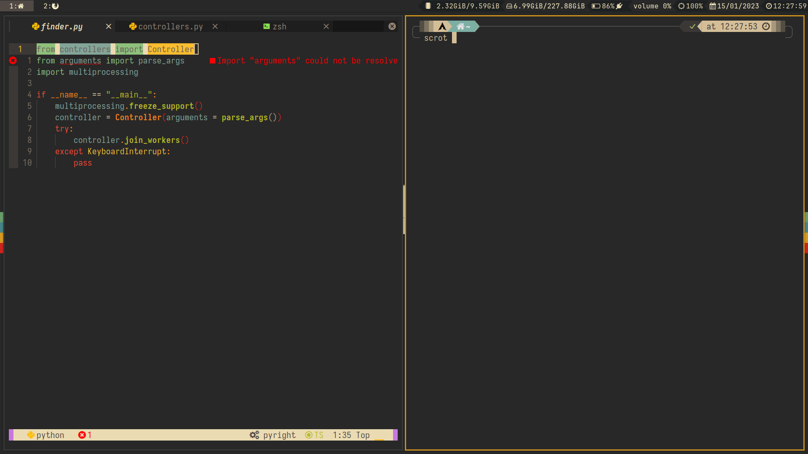The height and width of the screenshot is (454, 808).
Task: Click the battery 86% indicator
Action: [606, 6]
